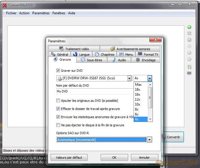Click speed list scrollbar up arrow

(150, 85)
